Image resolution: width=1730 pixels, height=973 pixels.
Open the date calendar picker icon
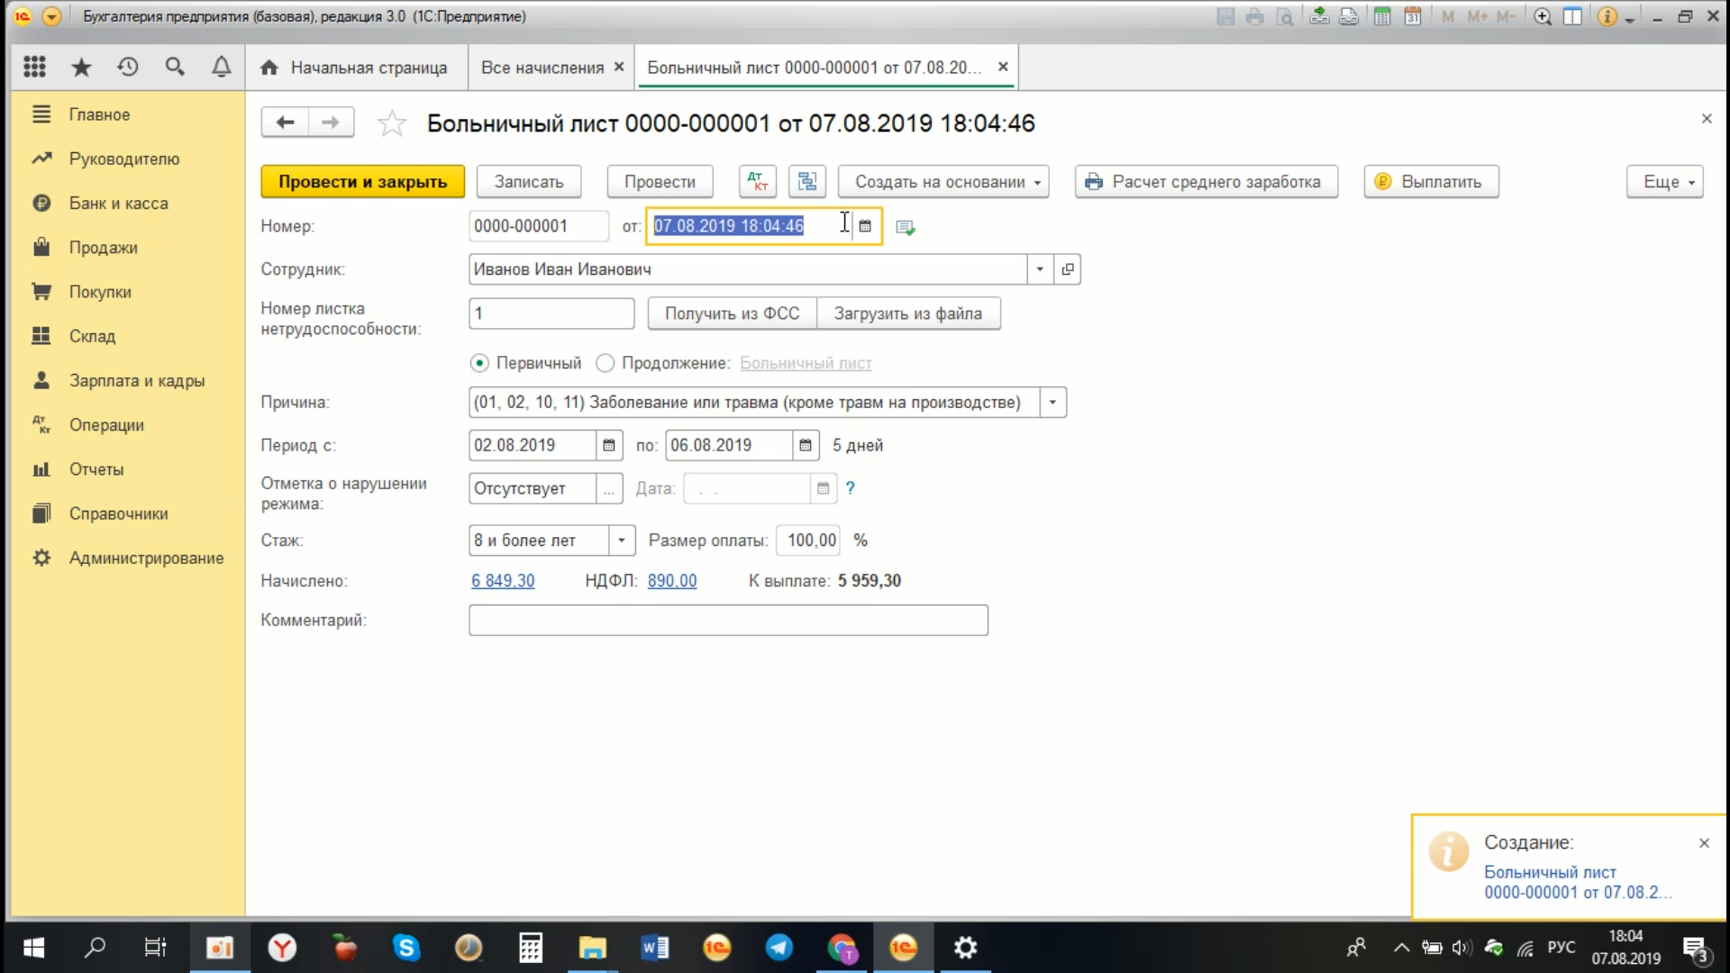tap(865, 226)
